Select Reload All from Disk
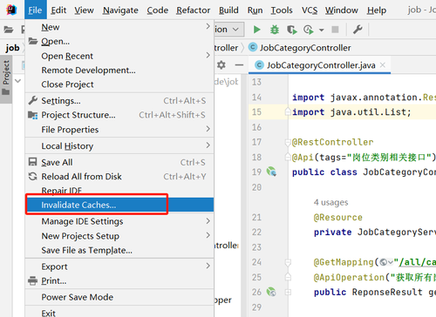The image size is (436, 317). click(119, 176)
